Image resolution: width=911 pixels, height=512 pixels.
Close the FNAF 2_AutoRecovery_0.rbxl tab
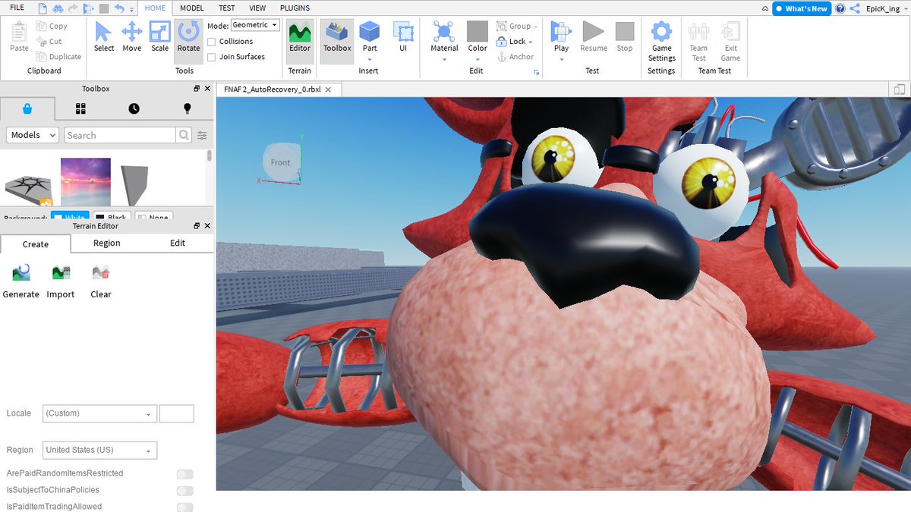tap(328, 90)
